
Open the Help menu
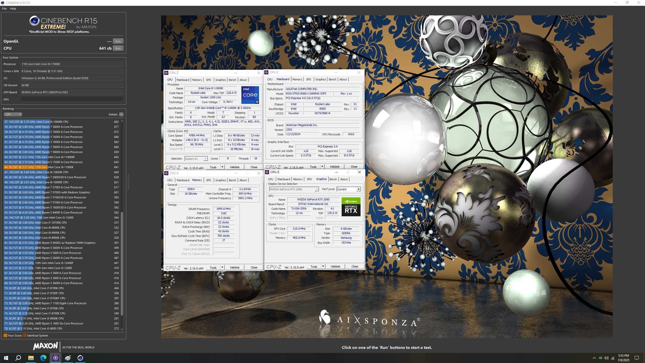(13, 9)
